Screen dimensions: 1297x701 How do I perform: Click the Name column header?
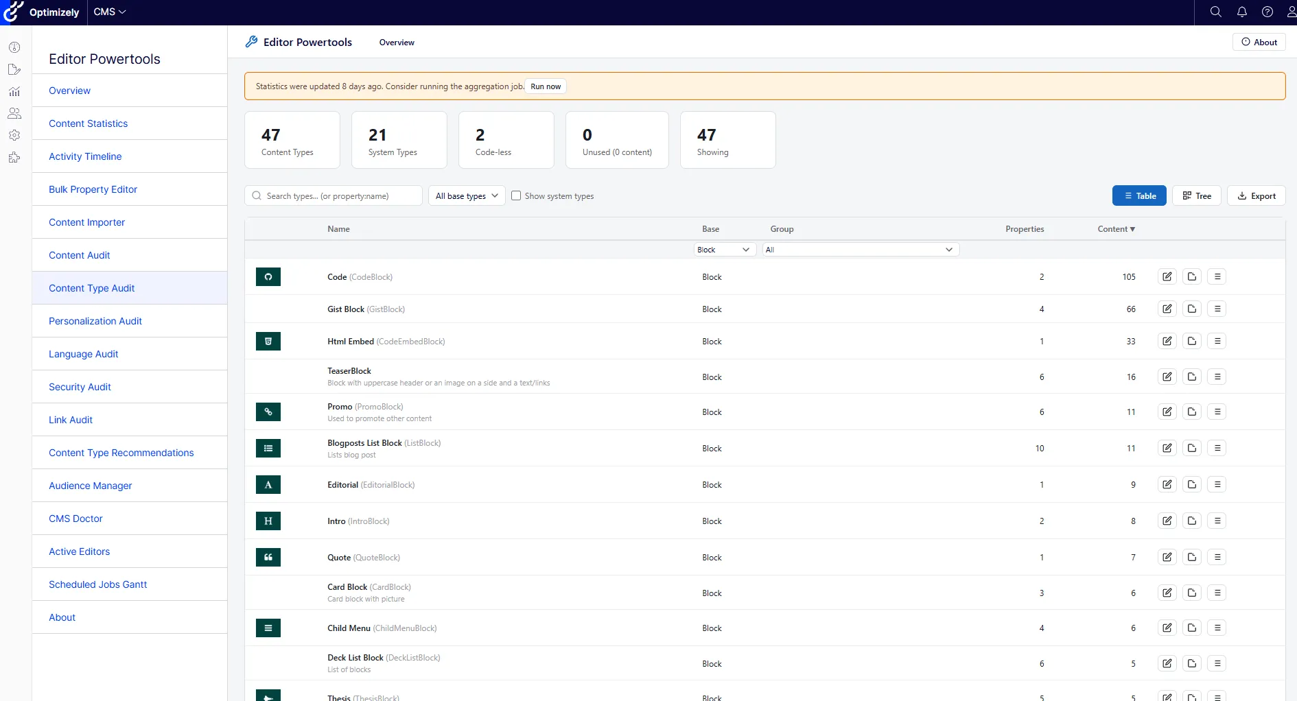click(338, 229)
